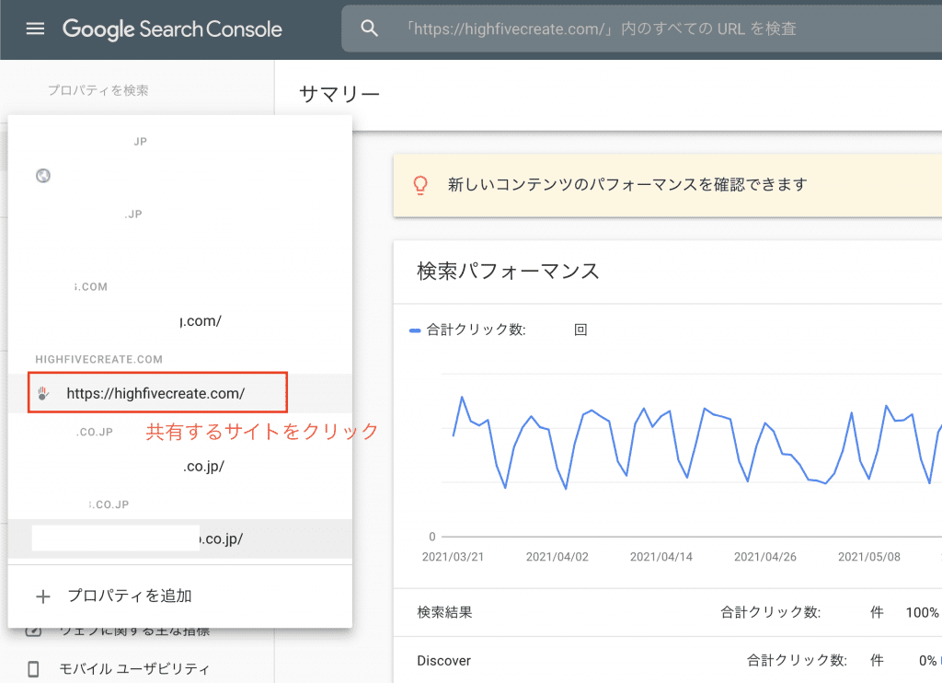Viewport: 942px width, 683px height.
Task: Focus the URL inspection search field
Action: [x=641, y=29]
